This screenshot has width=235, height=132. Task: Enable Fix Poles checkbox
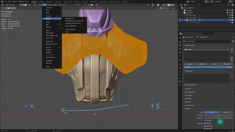(205, 121)
